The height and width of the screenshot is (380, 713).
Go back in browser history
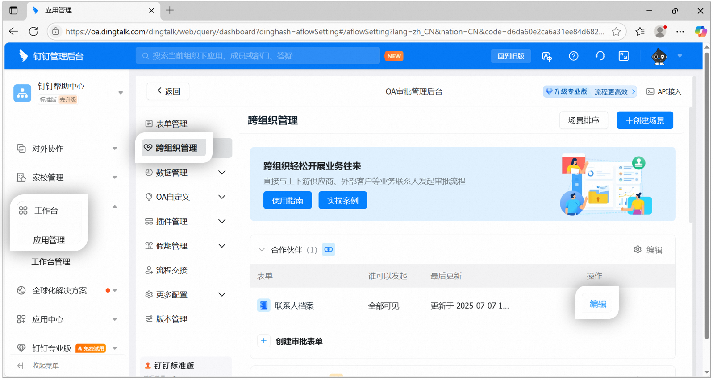click(13, 31)
